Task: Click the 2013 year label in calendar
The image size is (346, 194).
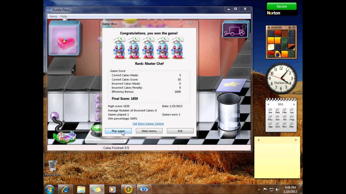Action: pos(281,104)
